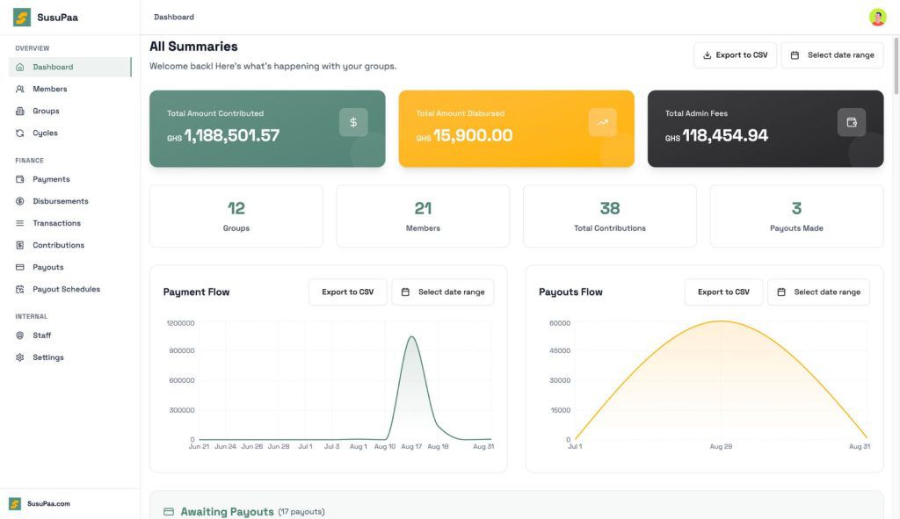
Task: Open Payment Flow Select date range picker
Action: point(442,292)
